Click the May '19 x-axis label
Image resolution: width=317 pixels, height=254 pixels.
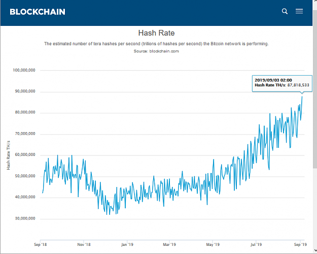213,244
